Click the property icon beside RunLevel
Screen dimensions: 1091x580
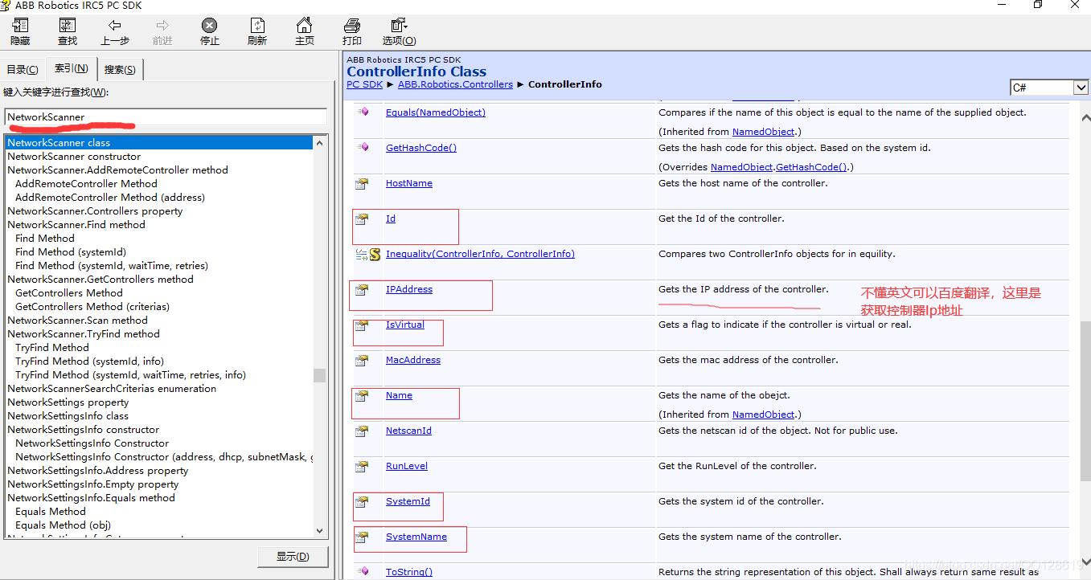tap(362, 467)
